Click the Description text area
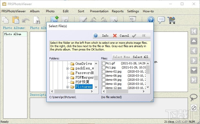 coord(109,108)
